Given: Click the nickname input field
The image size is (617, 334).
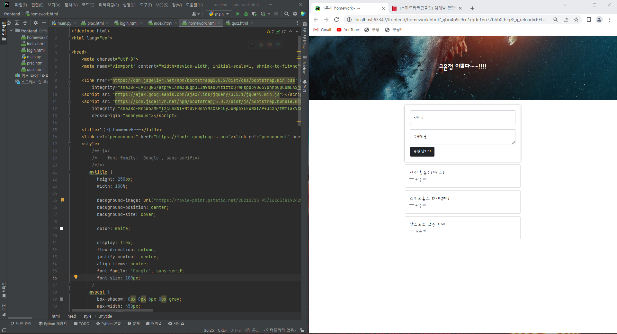Looking at the screenshot, I should pos(462,118).
